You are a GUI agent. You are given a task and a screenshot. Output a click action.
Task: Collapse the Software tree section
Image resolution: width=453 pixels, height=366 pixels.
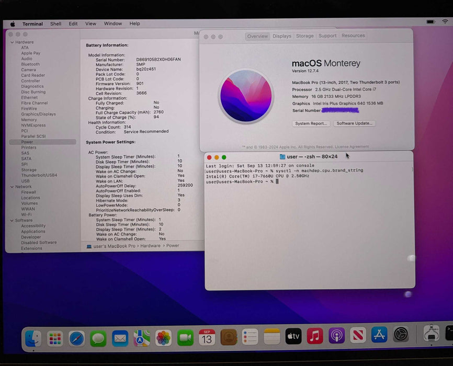click(x=12, y=221)
